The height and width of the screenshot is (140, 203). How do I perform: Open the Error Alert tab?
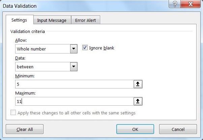(x=86, y=20)
